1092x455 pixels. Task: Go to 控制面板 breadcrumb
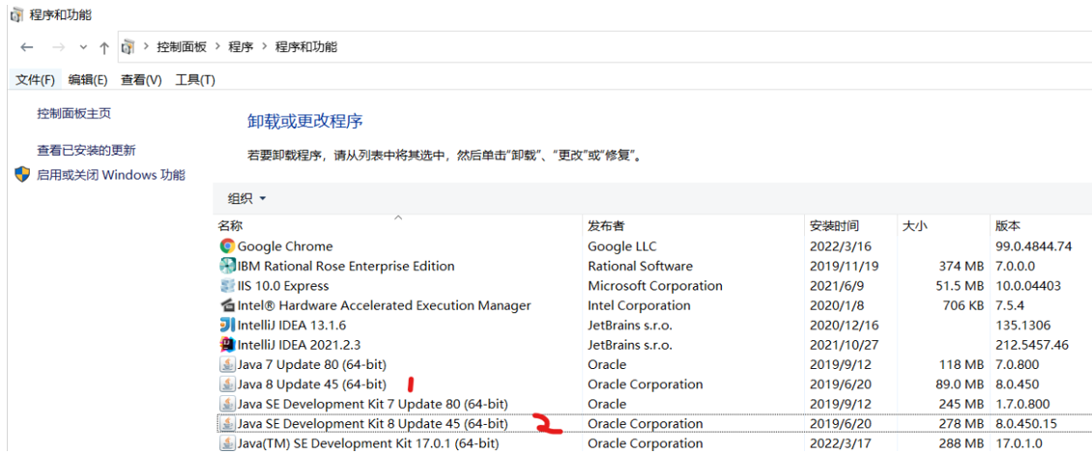182,46
